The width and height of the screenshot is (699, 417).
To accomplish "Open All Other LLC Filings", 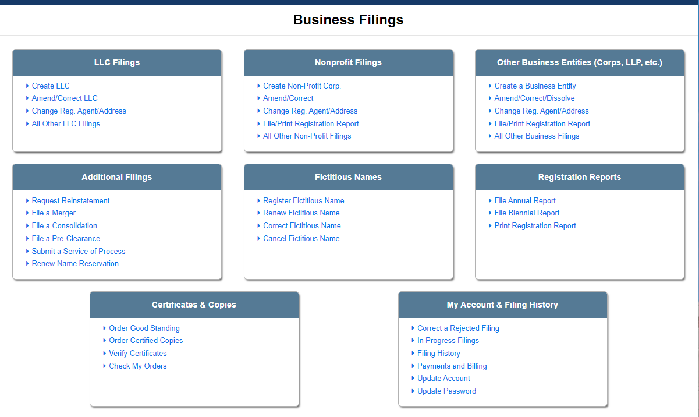I will [65, 123].
